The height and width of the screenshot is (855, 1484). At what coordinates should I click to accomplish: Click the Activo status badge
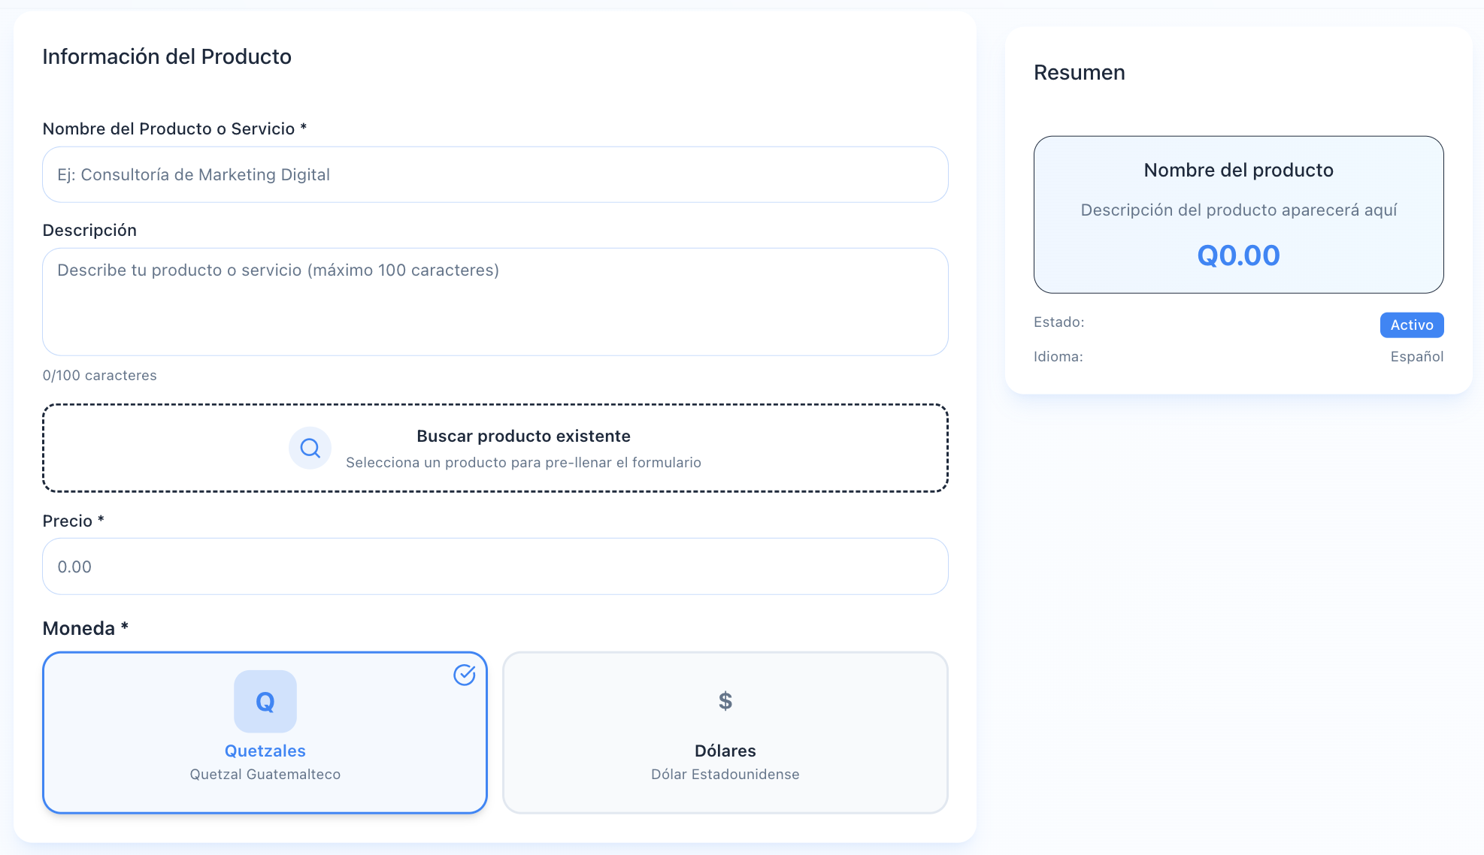pyautogui.click(x=1411, y=325)
